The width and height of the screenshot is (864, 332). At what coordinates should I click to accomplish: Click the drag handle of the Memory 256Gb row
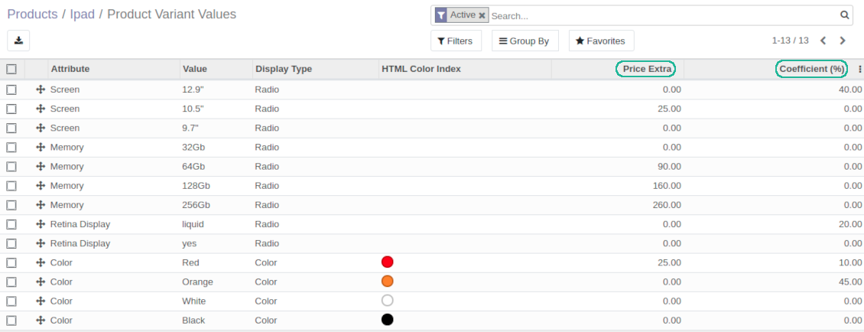[x=41, y=205]
